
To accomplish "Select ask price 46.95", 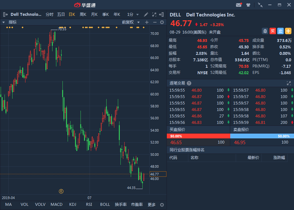I will click(240, 142).
